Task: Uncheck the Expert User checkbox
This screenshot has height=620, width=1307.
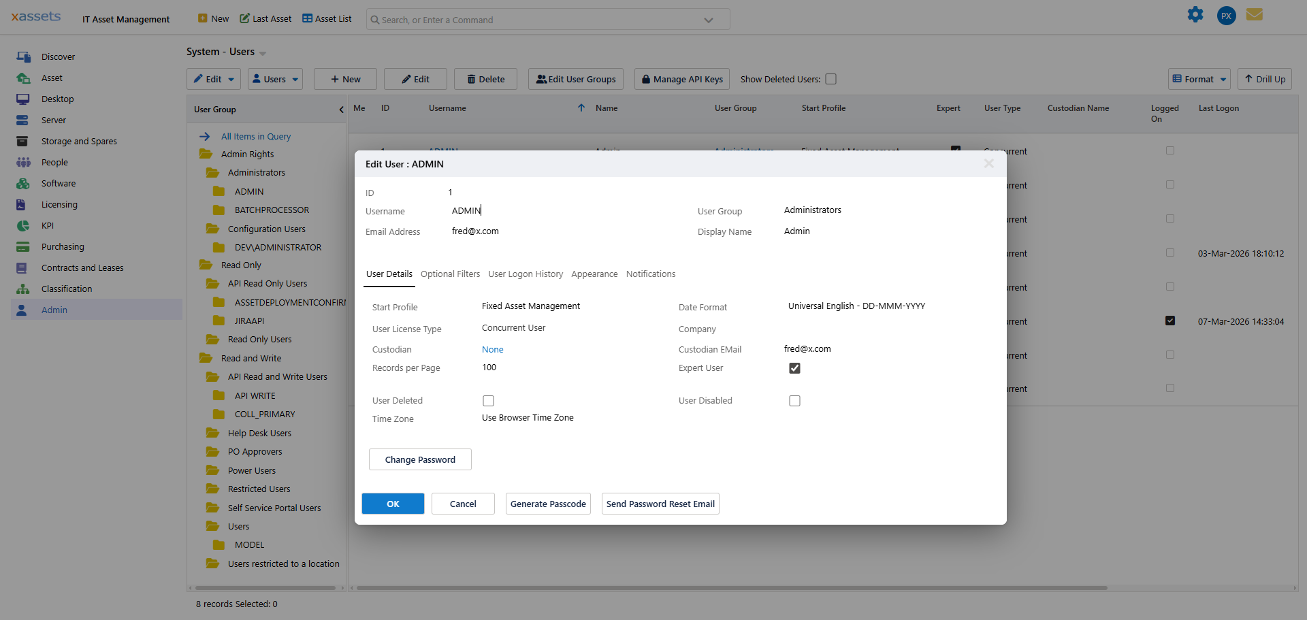Action: [794, 368]
